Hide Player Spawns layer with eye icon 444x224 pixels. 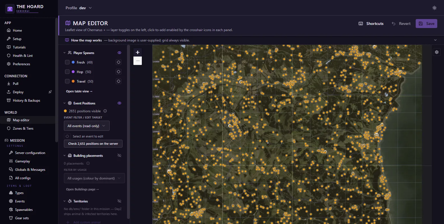click(119, 53)
